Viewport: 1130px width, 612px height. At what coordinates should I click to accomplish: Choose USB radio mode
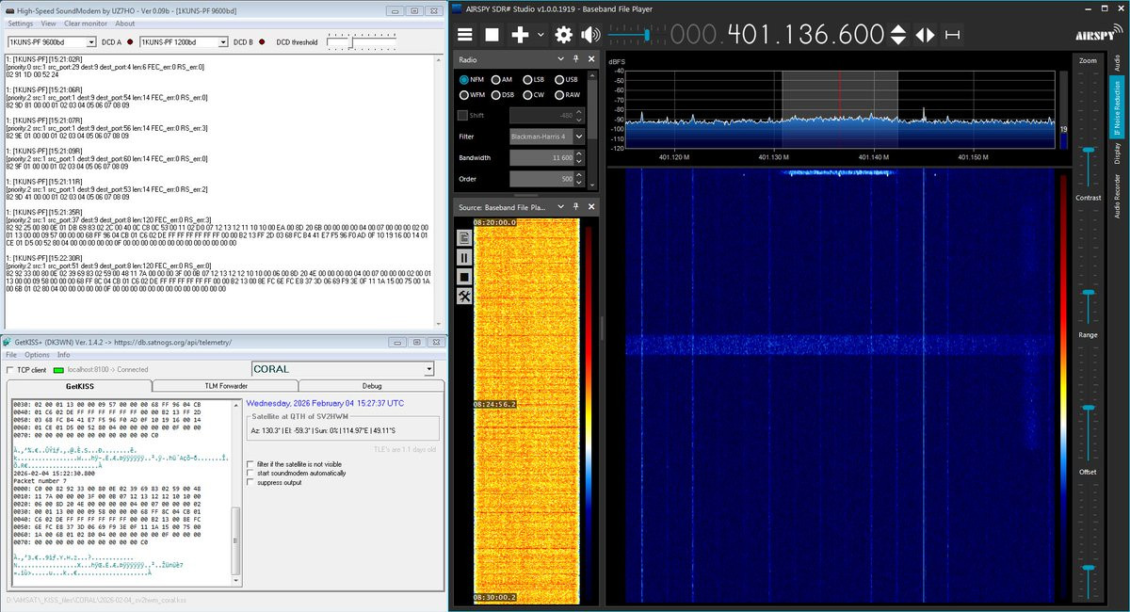[559, 80]
